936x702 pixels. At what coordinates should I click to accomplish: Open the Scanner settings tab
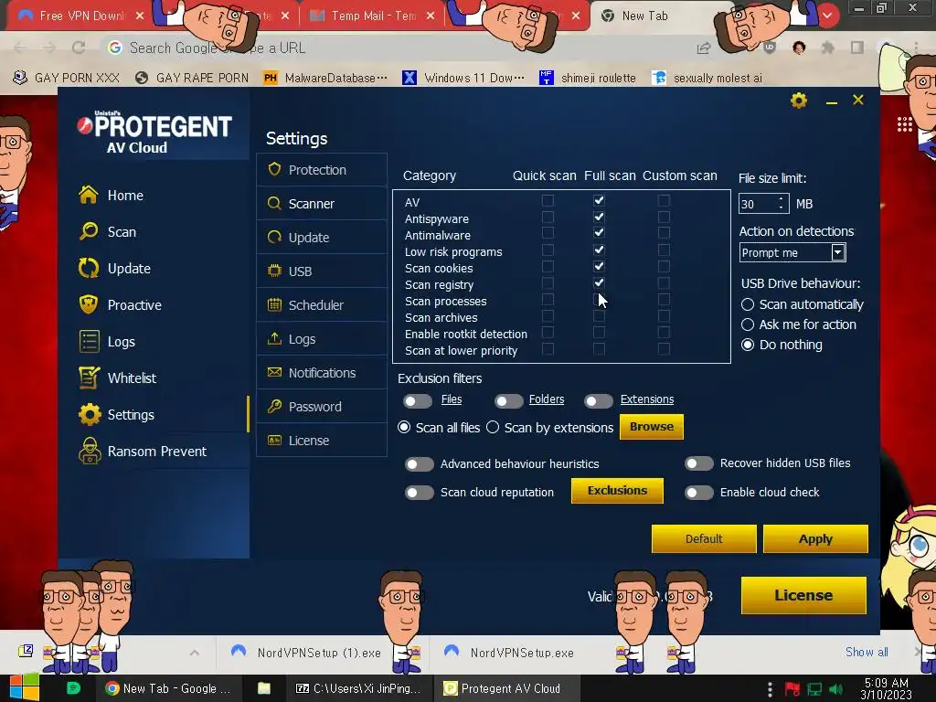322,204
